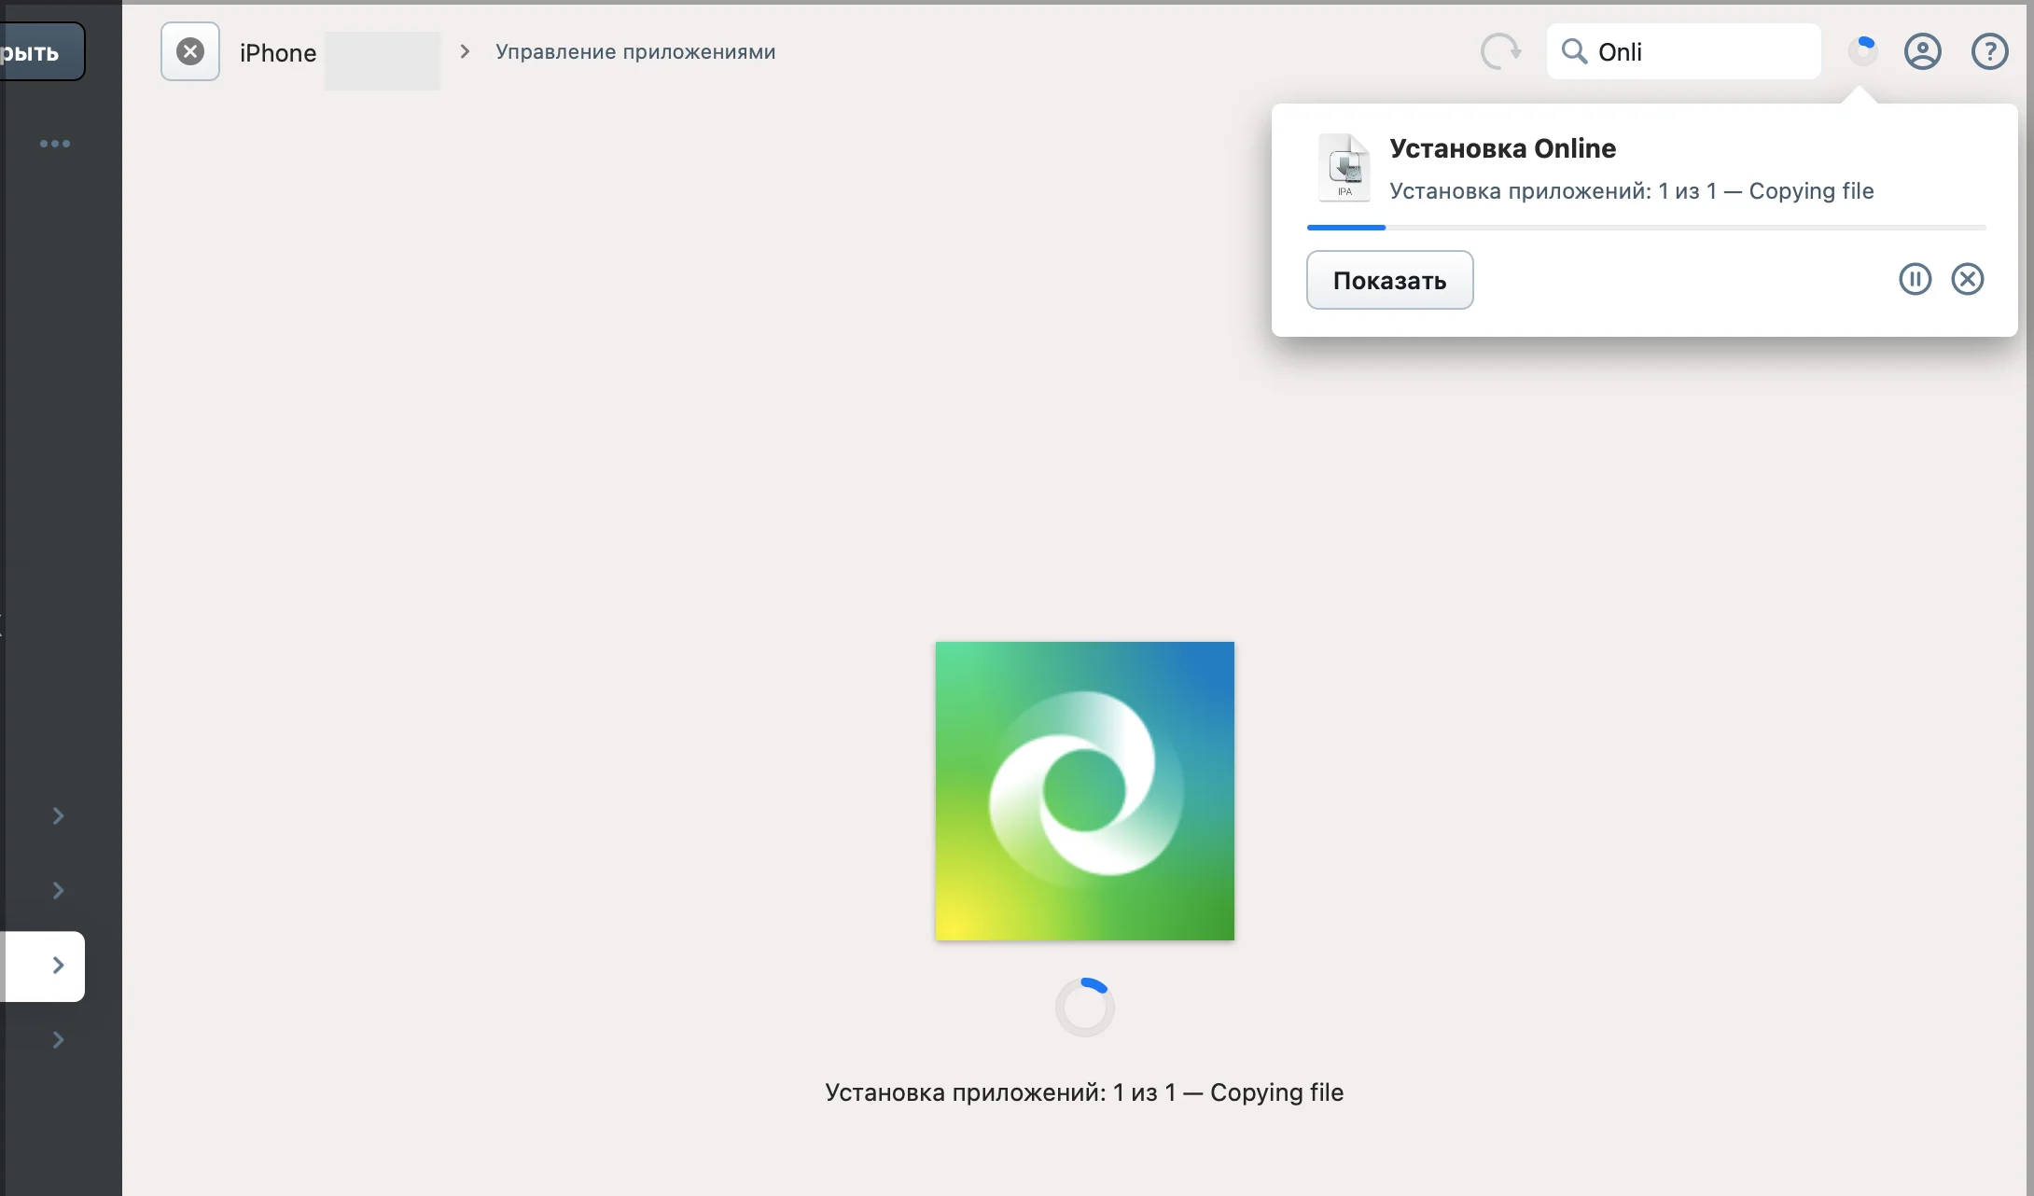
Task: Click the search magnifier icon
Action: click(1574, 51)
